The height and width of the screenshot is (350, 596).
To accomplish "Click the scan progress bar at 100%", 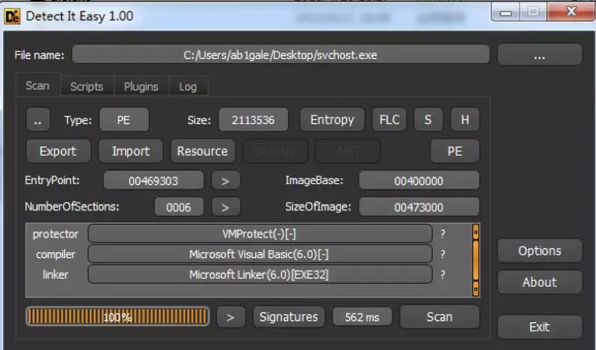I will [x=118, y=317].
